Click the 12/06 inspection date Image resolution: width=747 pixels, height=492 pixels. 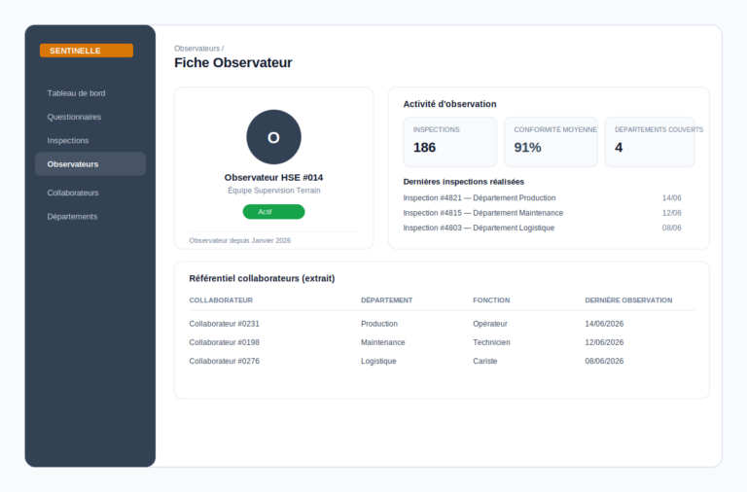point(672,213)
